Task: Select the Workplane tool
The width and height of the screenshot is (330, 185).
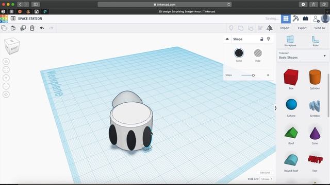Action: (290, 41)
